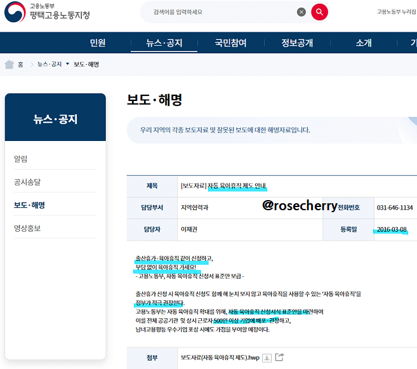Select 알림 in the sidebar
This screenshot has width=417, height=369.
pos(20,159)
